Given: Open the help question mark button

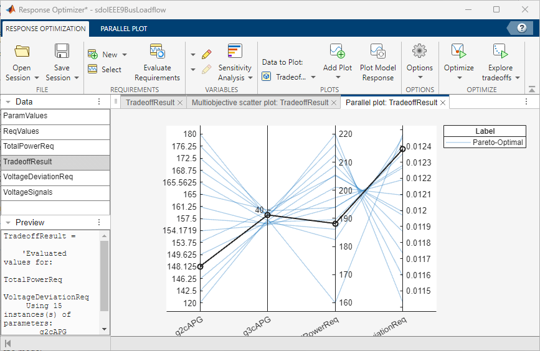Looking at the screenshot, I should pos(521,28).
